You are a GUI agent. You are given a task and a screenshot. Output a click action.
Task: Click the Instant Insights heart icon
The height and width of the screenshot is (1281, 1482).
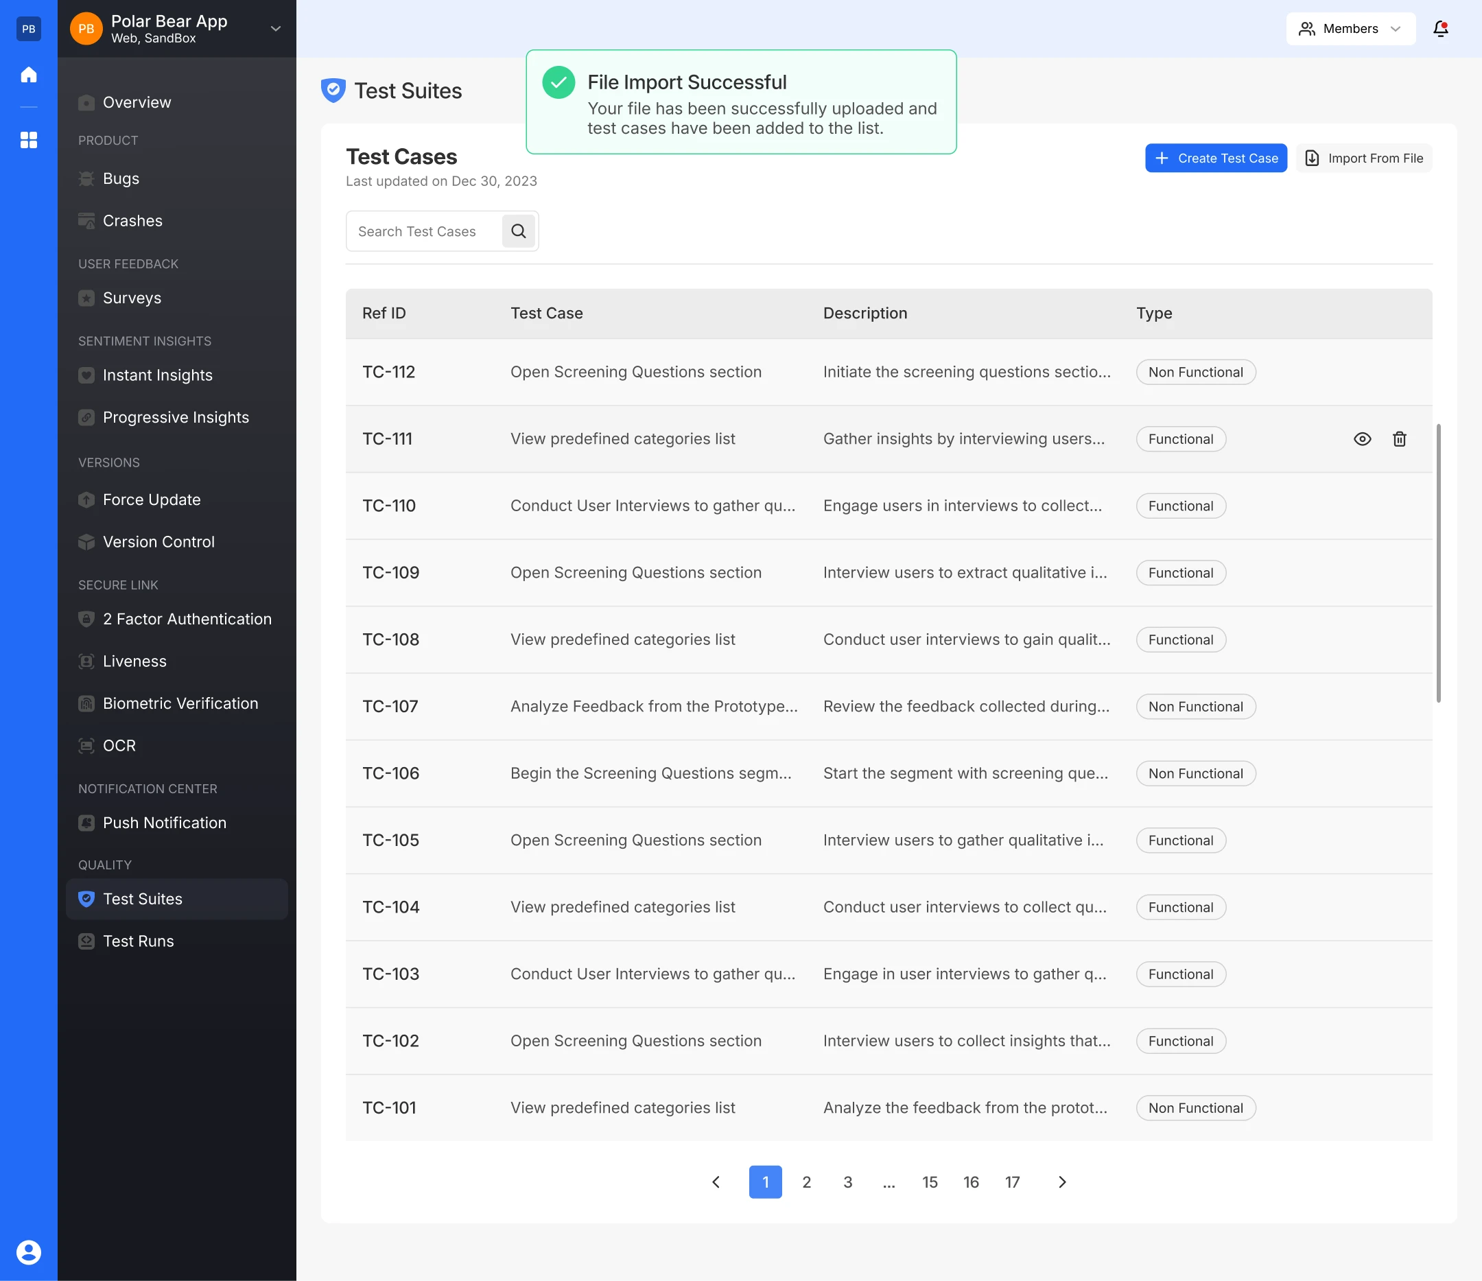click(86, 375)
